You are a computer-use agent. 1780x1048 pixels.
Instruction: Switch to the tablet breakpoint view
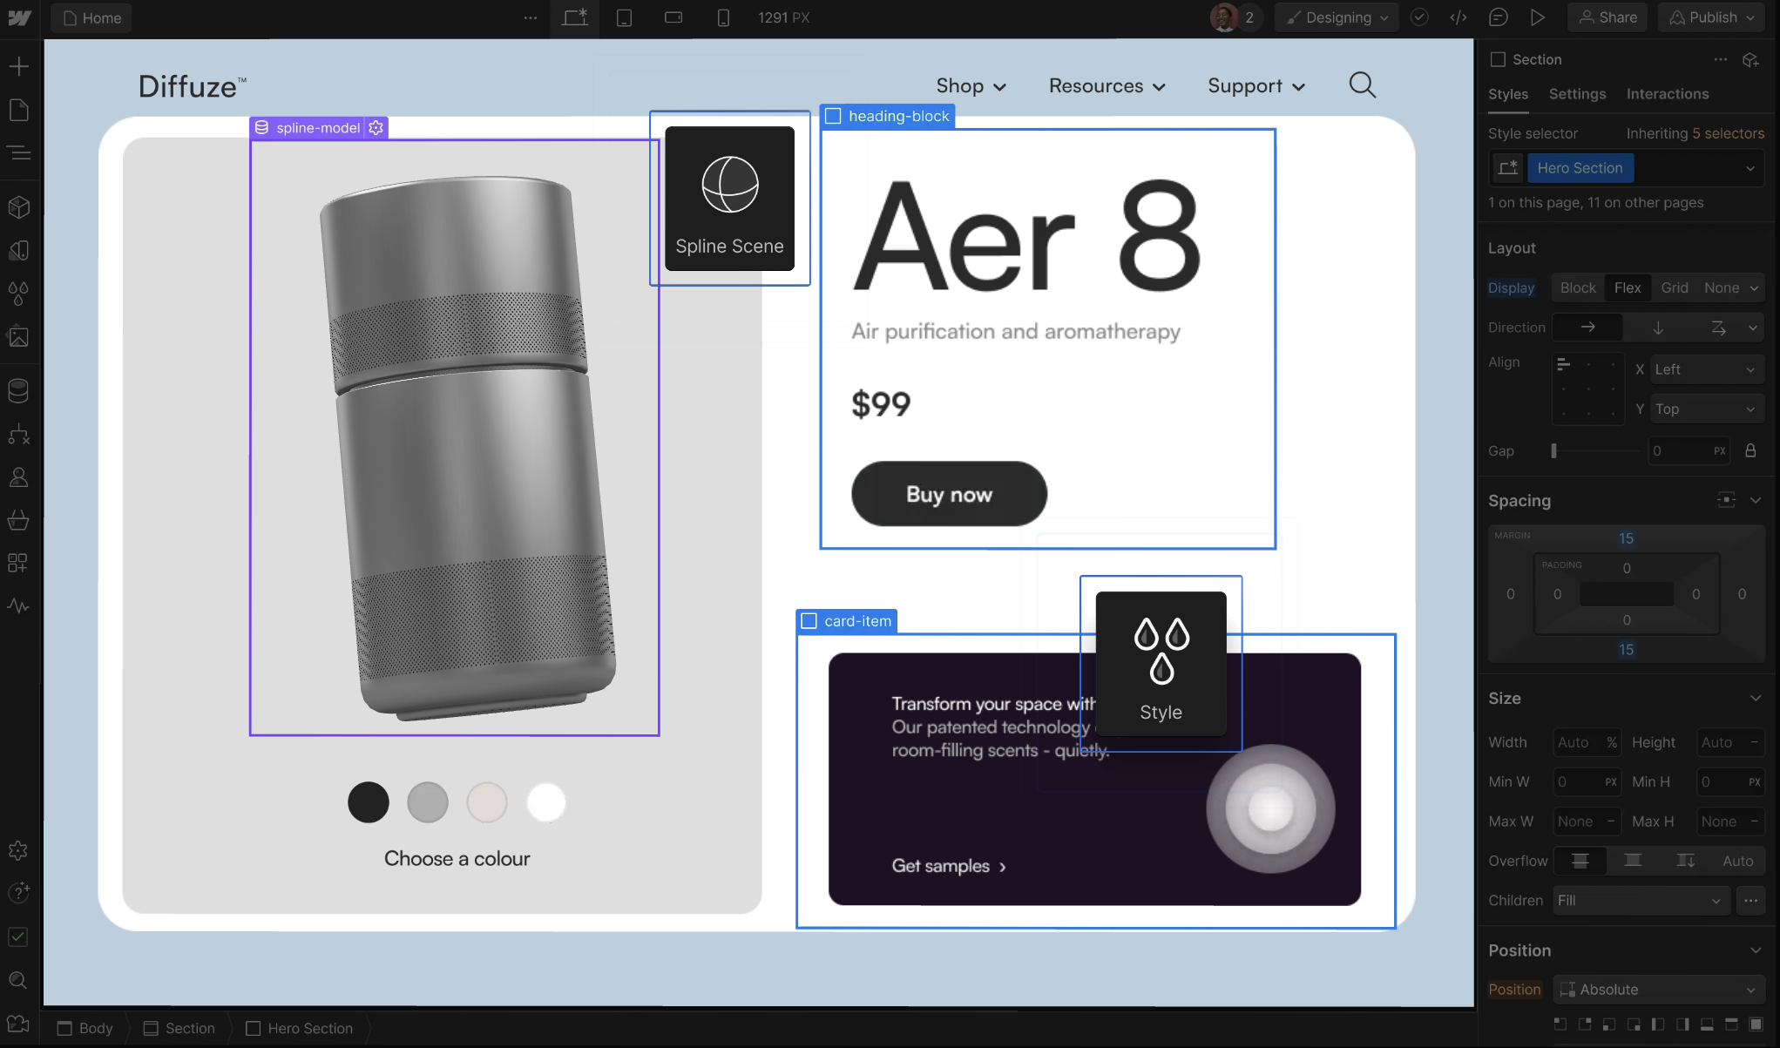[624, 17]
